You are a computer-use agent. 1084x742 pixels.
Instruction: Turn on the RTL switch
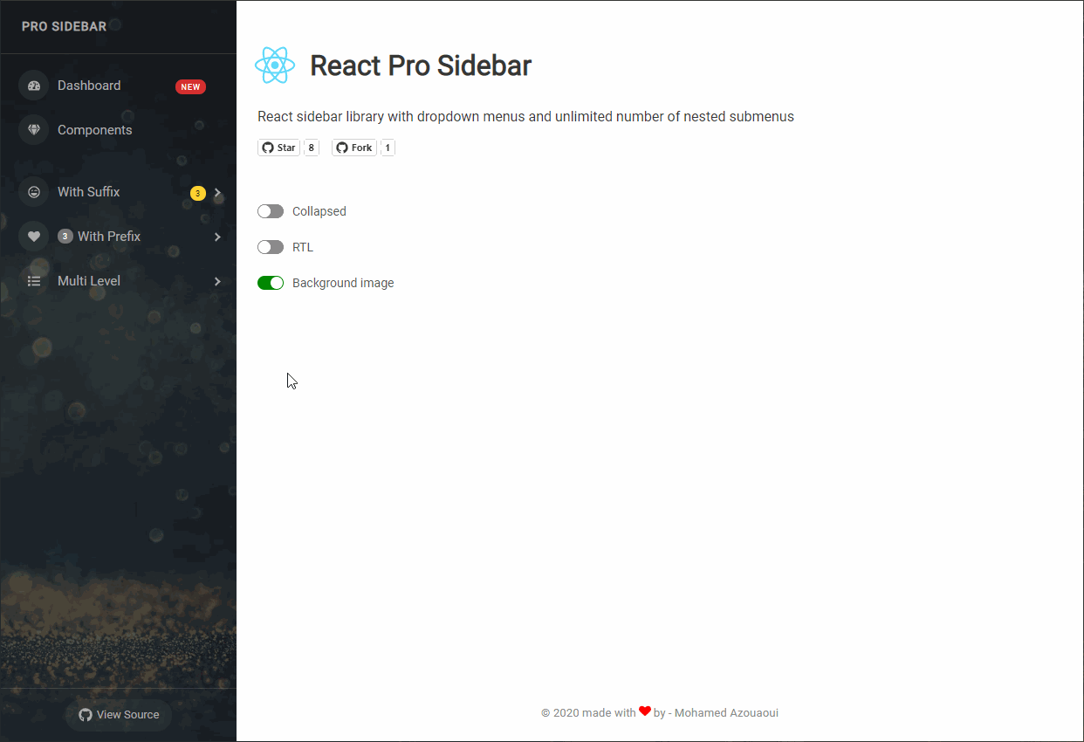[271, 247]
